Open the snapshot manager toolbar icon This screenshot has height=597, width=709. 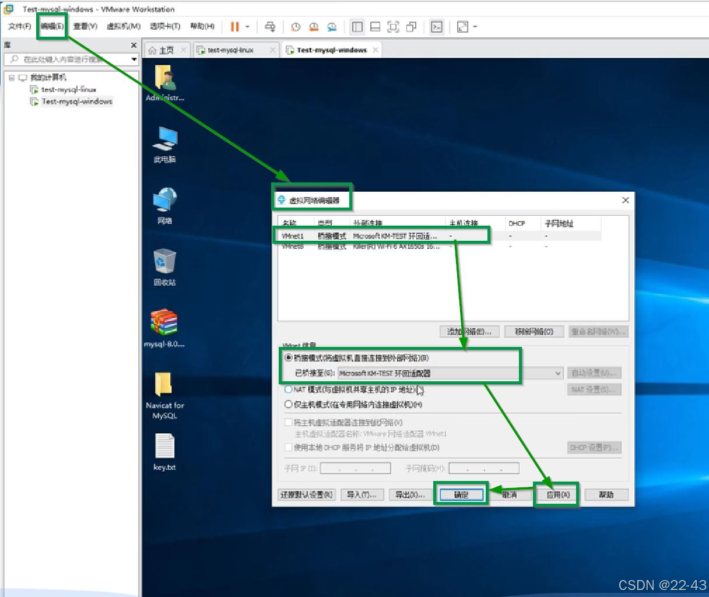tap(332, 27)
